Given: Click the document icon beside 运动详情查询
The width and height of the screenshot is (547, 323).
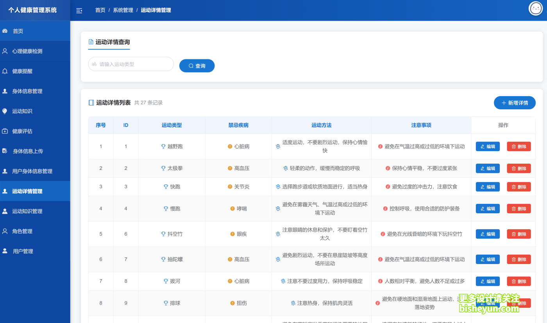Looking at the screenshot, I should tap(91, 42).
